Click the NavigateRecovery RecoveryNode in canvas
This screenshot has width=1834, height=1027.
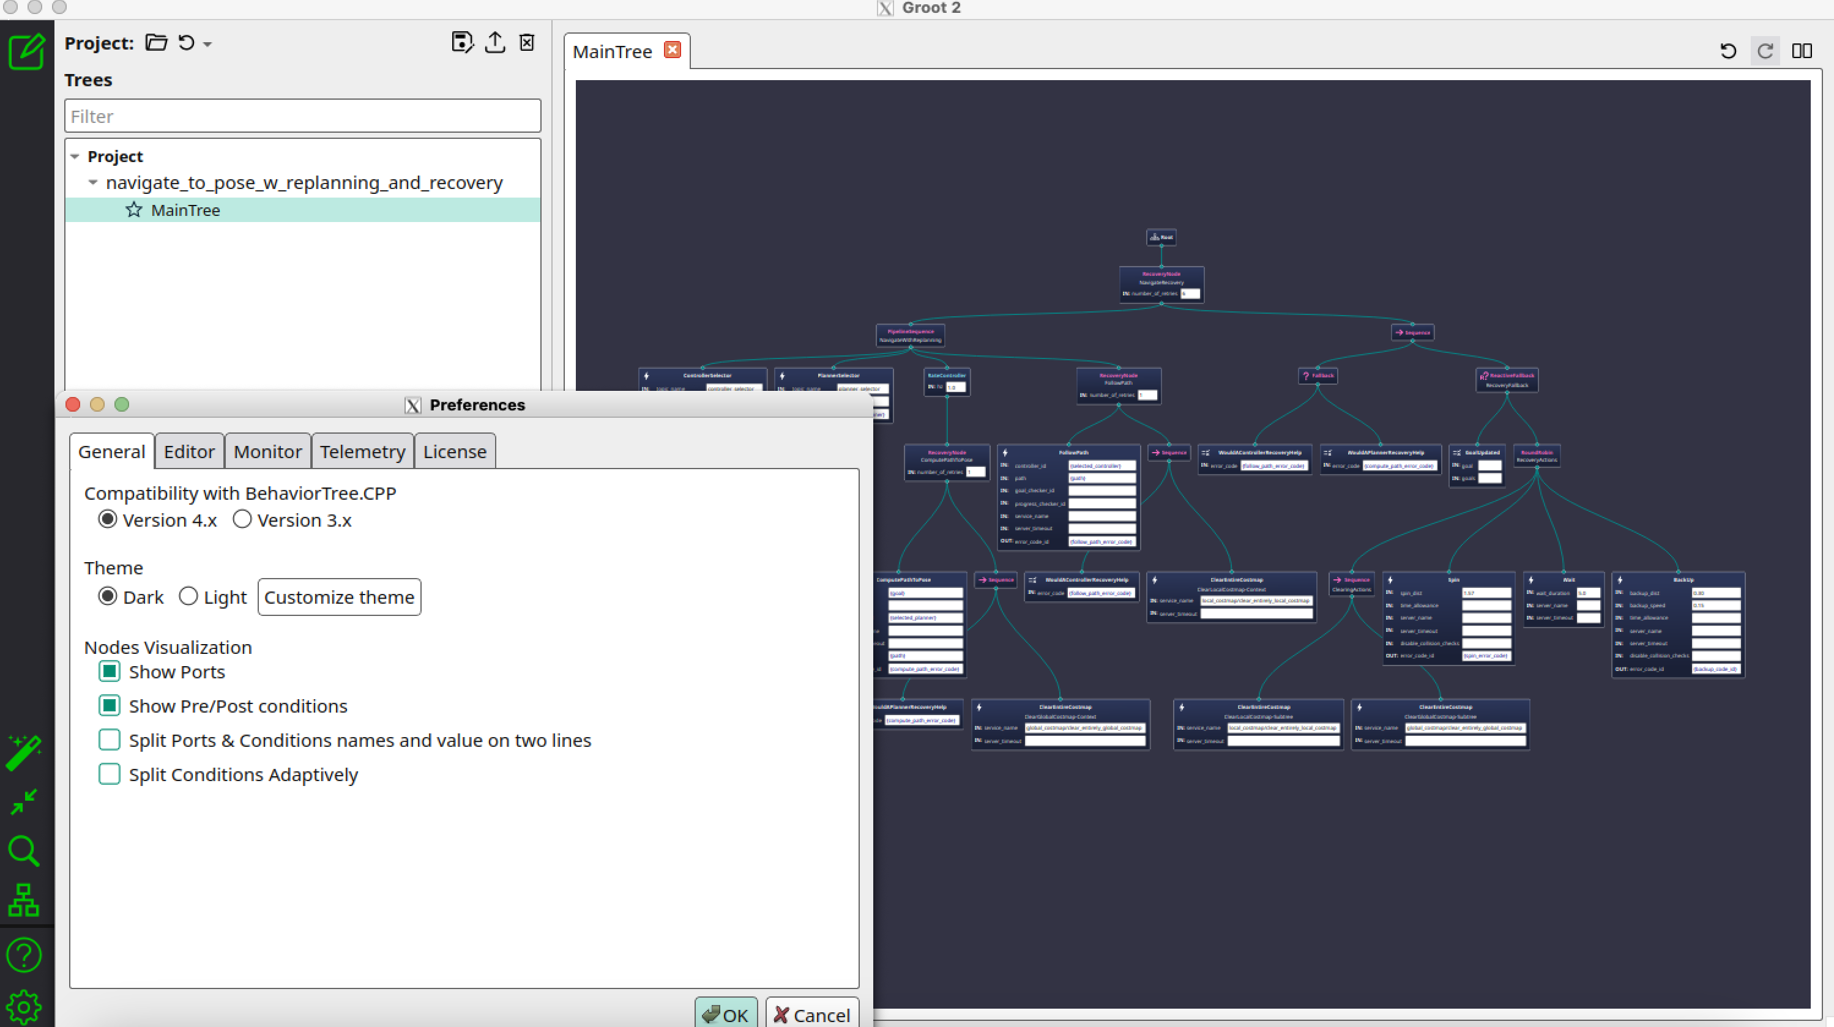point(1161,284)
